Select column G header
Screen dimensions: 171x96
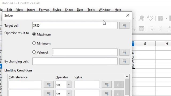[x=145, y=44]
